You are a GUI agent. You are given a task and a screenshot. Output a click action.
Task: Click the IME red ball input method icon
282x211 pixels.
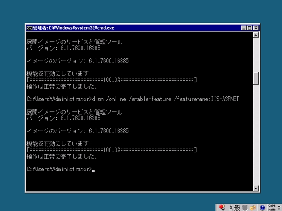coord(222,207)
